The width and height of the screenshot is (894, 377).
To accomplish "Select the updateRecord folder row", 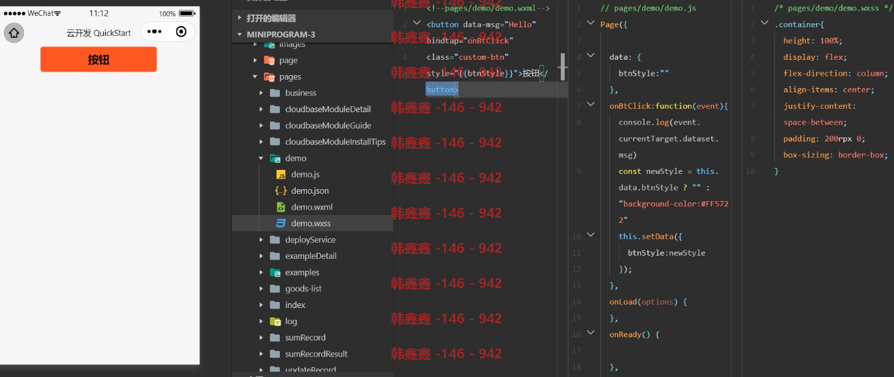I will point(312,370).
